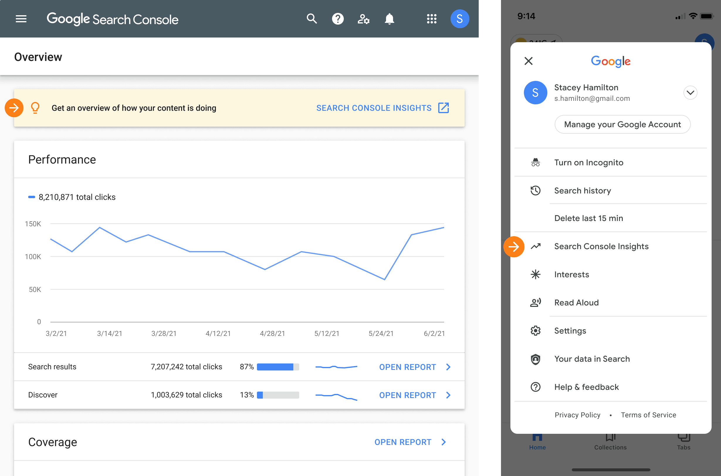Open the navigation hamburger menu

pyautogui.click(x=21, y=19)
